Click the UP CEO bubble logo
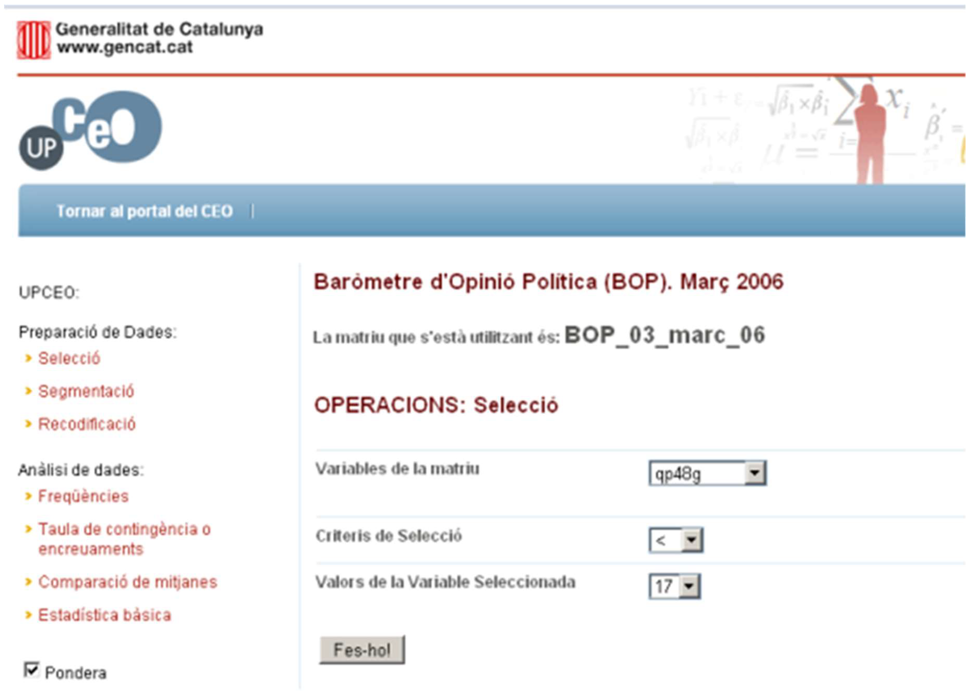 pos(91,130)
